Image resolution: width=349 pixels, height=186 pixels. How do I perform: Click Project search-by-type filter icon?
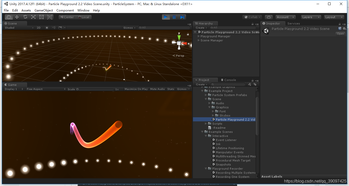250,84
